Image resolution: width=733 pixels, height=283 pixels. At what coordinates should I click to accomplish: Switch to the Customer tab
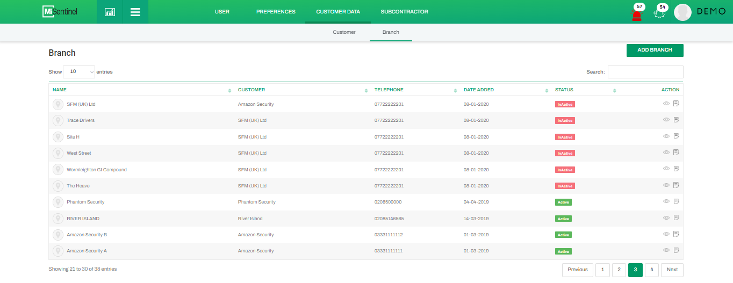344,32
